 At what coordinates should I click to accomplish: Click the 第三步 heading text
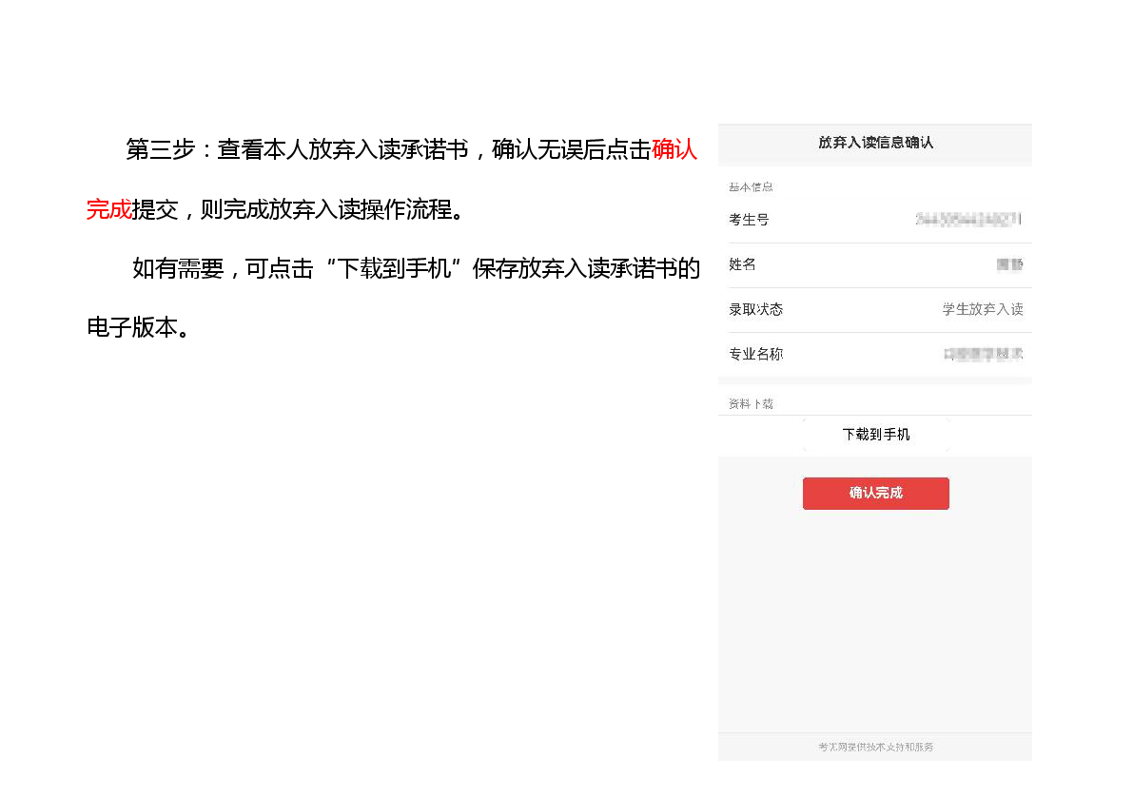pyautogui.click(x=160, y=150)
